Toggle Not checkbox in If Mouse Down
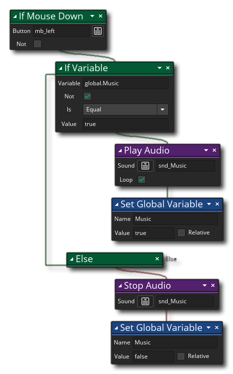Screen dimensions: 233x374 (37, 44)
